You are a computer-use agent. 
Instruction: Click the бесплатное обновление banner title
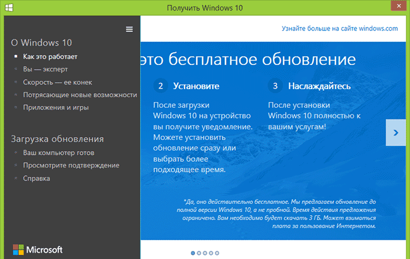click(248, 59)
